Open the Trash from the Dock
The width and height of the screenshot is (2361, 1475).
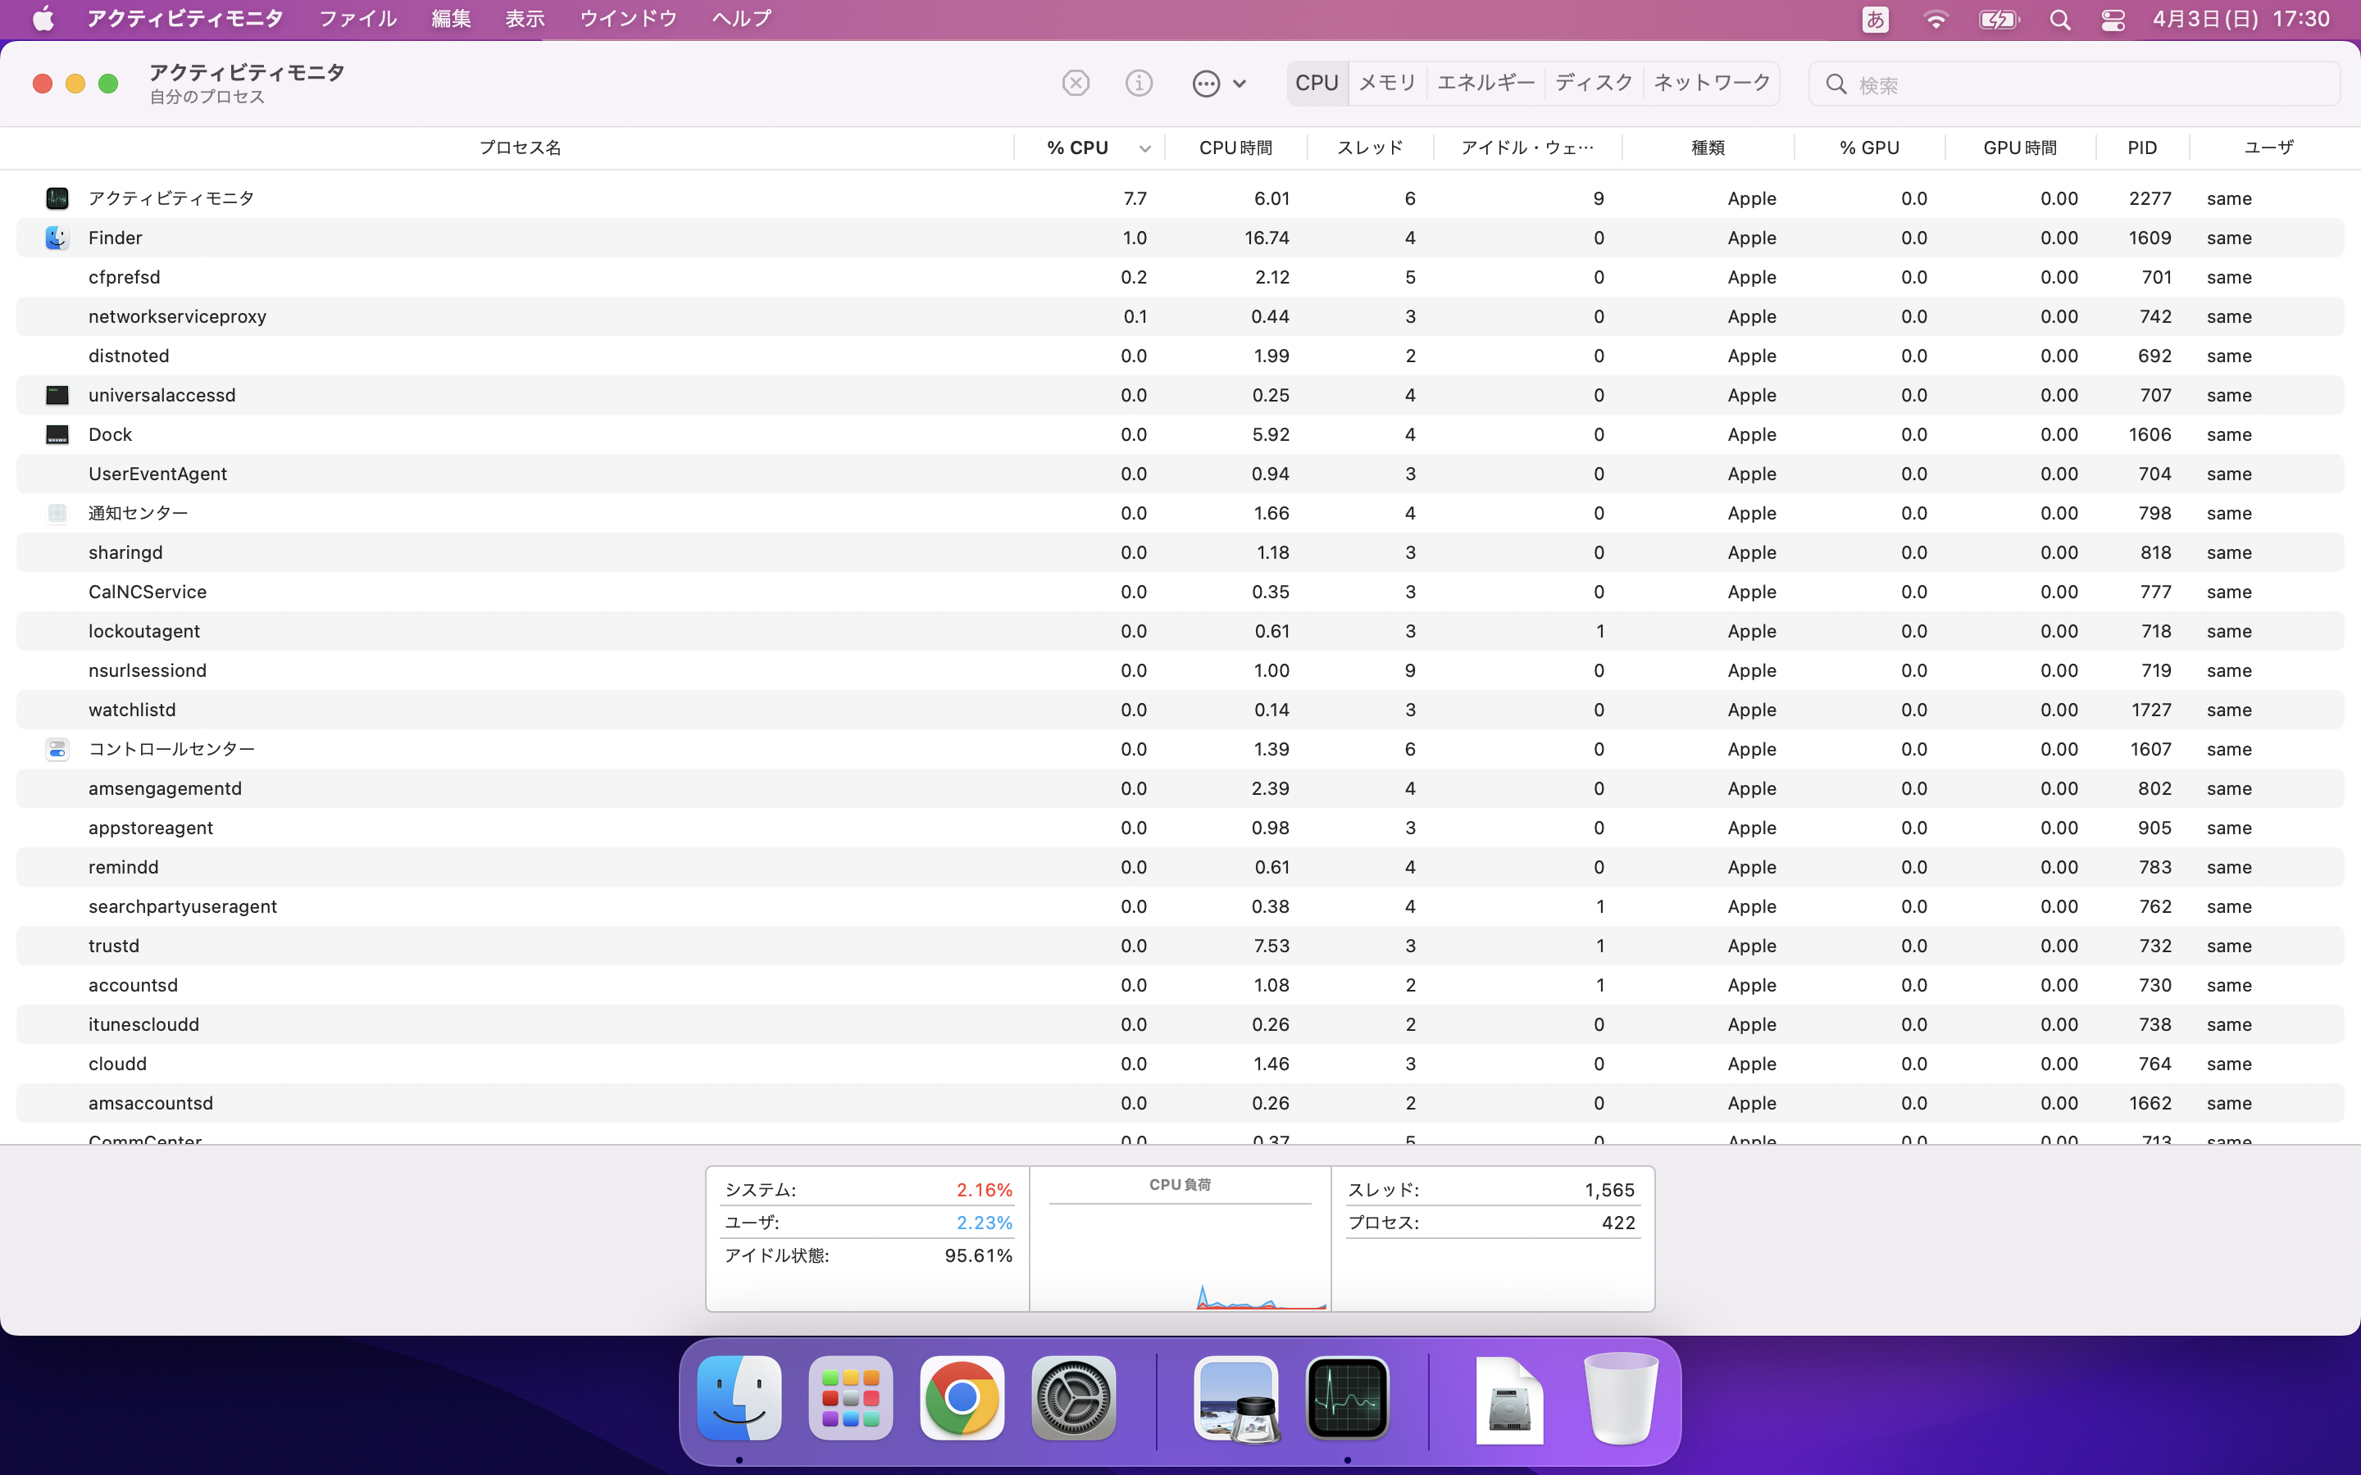coord(1621,1397)
